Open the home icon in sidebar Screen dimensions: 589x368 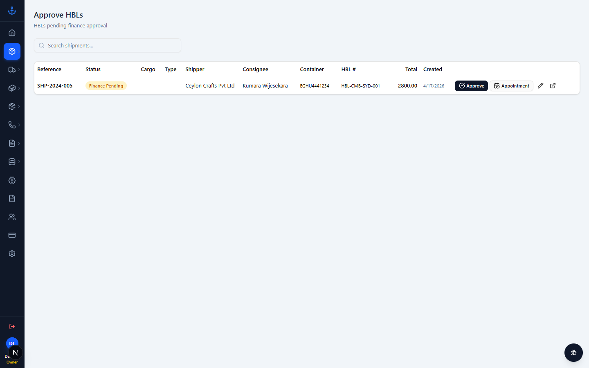tap(12, 33)
